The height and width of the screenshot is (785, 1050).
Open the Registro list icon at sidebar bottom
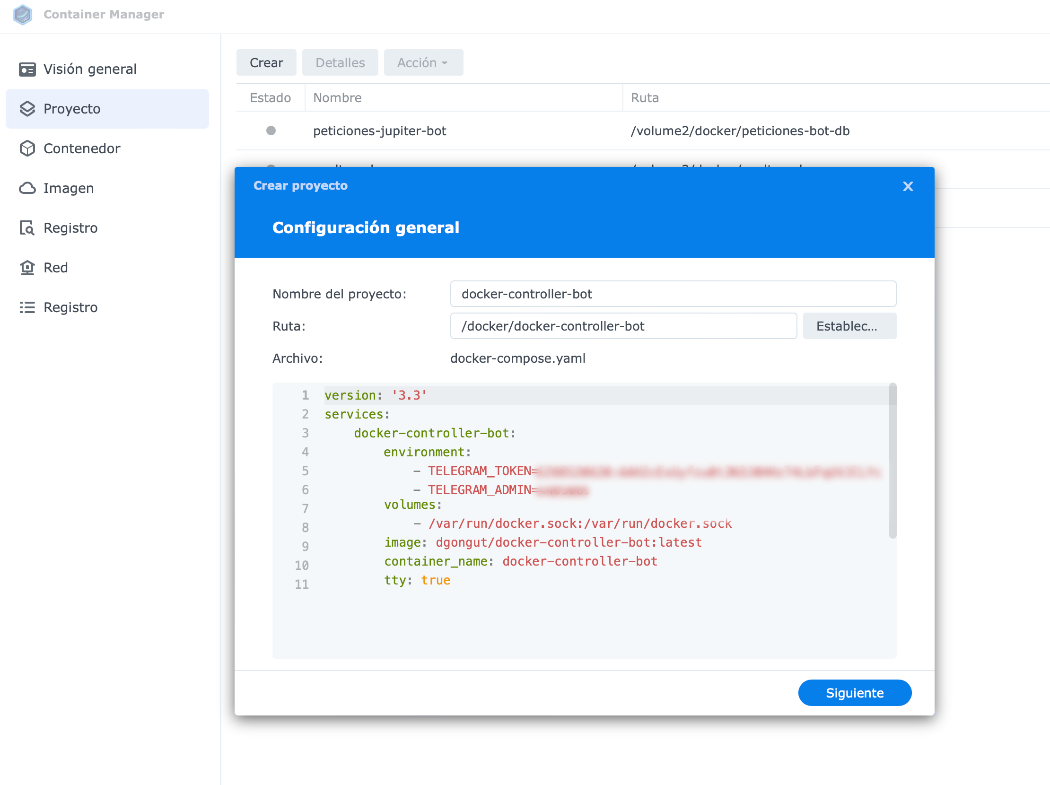pos(27,307)
